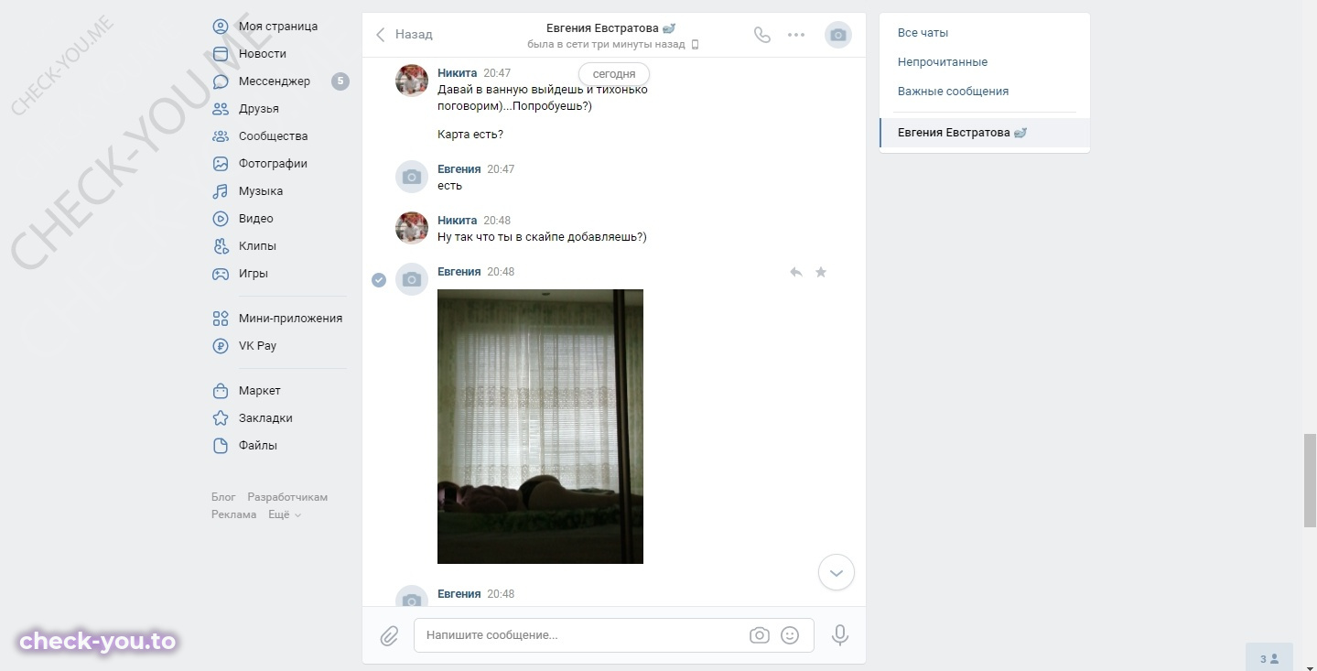Click the message text 'Карта есть?'
The image size is (1317, 671).
point(470,135)
